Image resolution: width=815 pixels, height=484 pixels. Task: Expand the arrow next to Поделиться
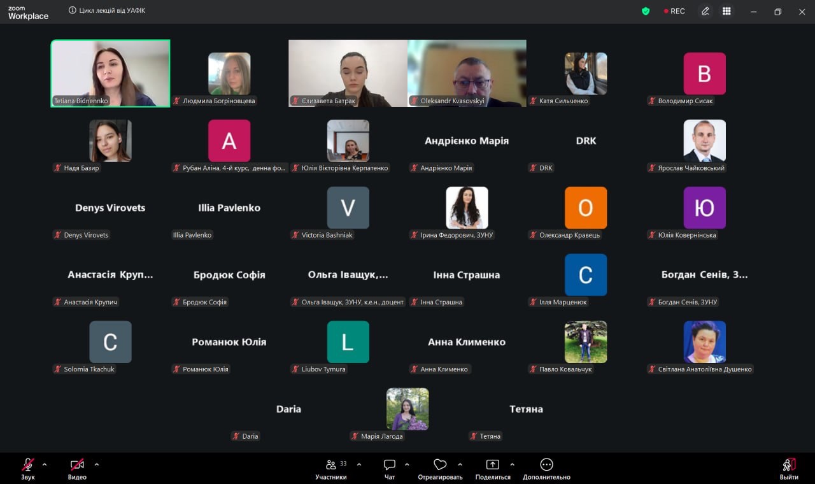512,464
